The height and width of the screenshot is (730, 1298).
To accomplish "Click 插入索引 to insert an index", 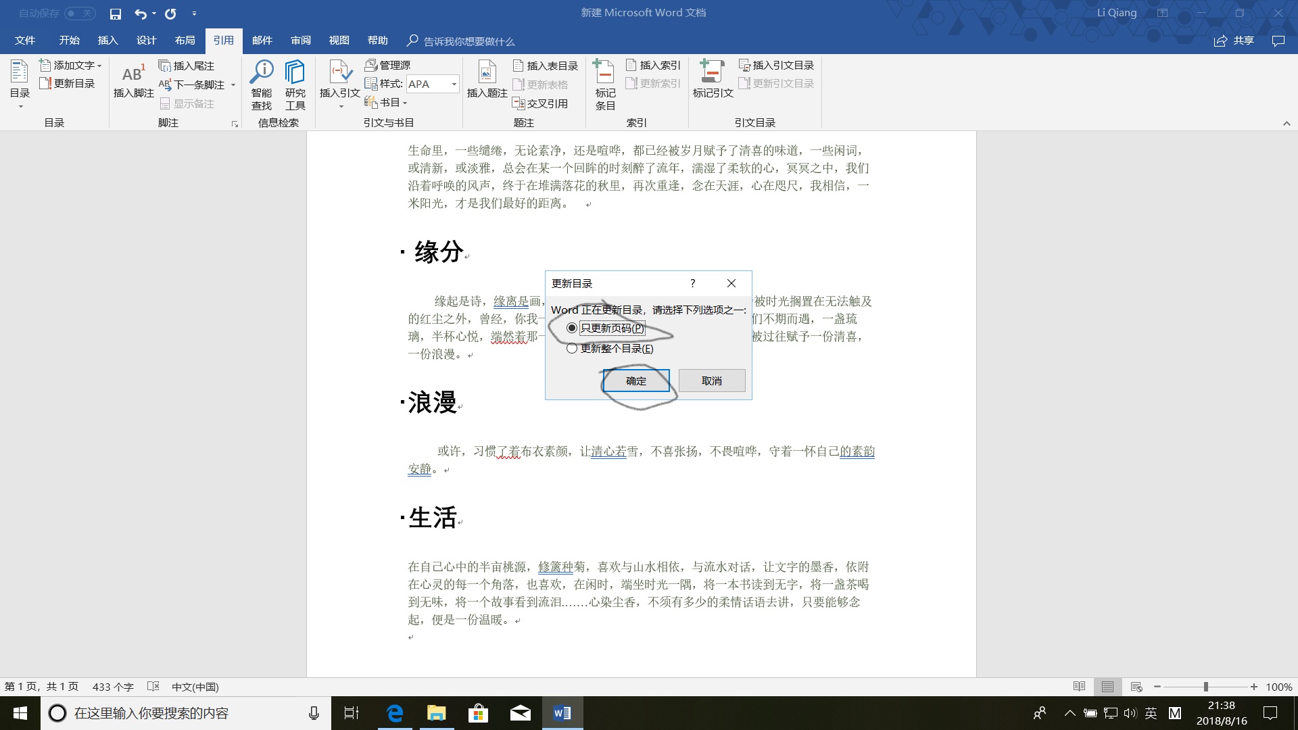I will 653,65.
